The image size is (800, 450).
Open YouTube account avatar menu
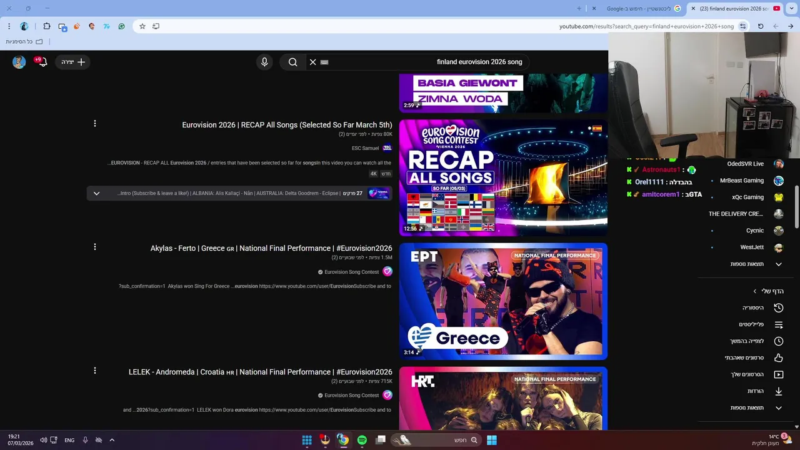click(x=19, y=62)
